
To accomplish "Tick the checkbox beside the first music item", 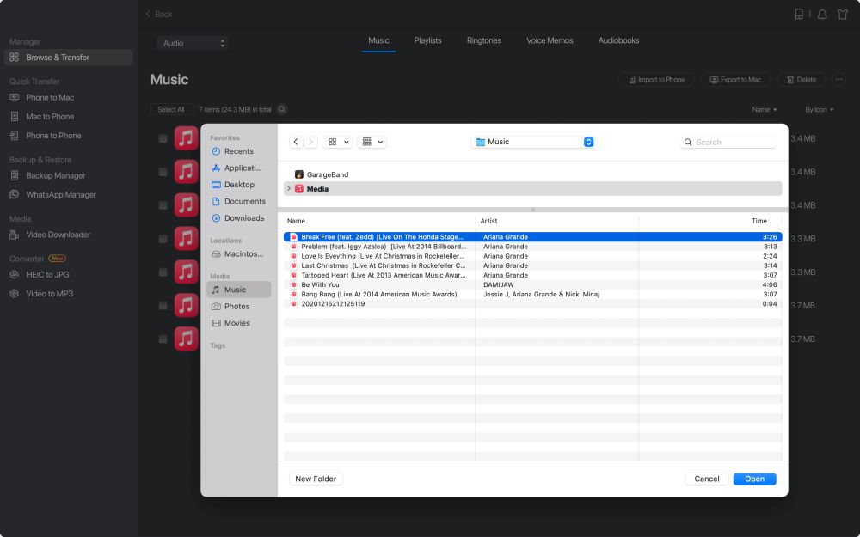I will click(163, 138).
